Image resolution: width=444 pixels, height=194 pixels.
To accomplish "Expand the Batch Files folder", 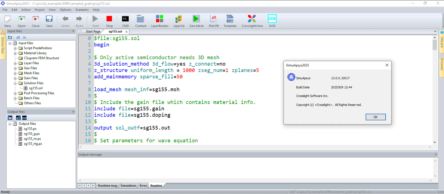I will 15,98.
